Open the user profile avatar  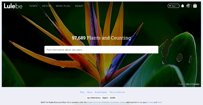[188, 6]
